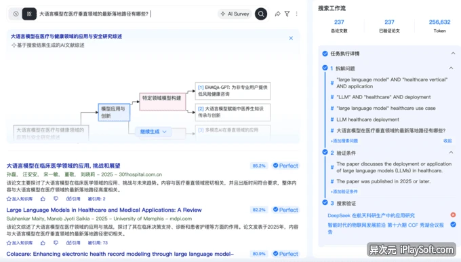Toggle the AI Survey mode button
Screen dimensions: 461x262
pyautogui.click(x=235, y=14)
